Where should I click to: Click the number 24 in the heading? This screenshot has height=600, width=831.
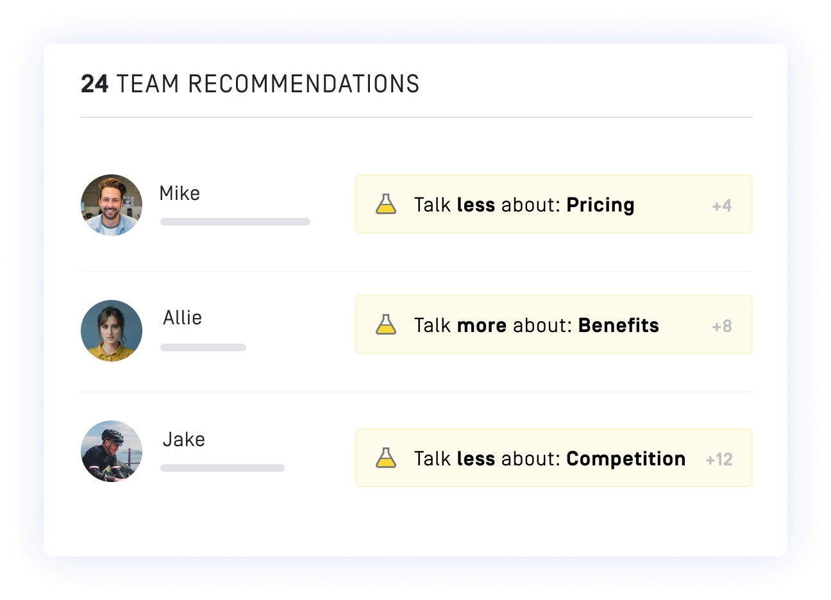coord(94,84)
